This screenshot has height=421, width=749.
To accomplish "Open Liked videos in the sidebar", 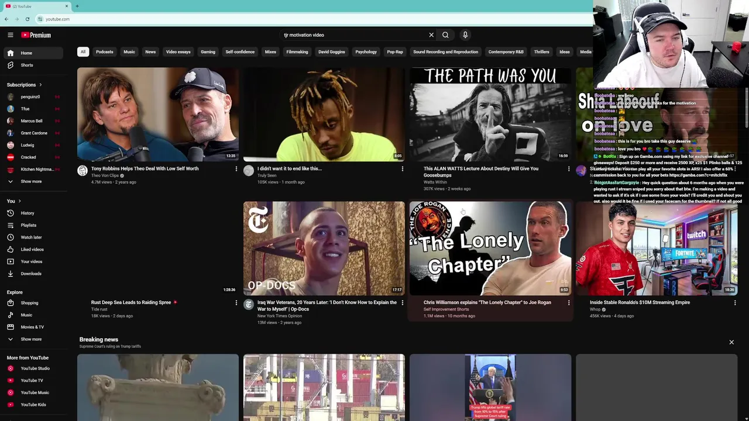I will pos(35,250).
